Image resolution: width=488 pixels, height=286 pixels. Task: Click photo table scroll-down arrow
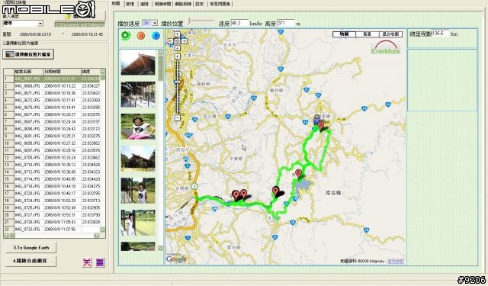point(102,230)
